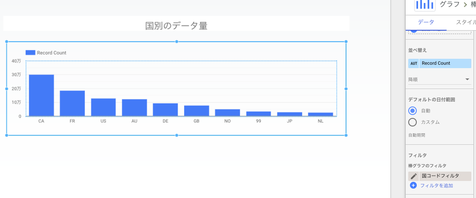Click the フィルタを追加 link
This screenshot has height=198, width=476.
tap(436, 186)
